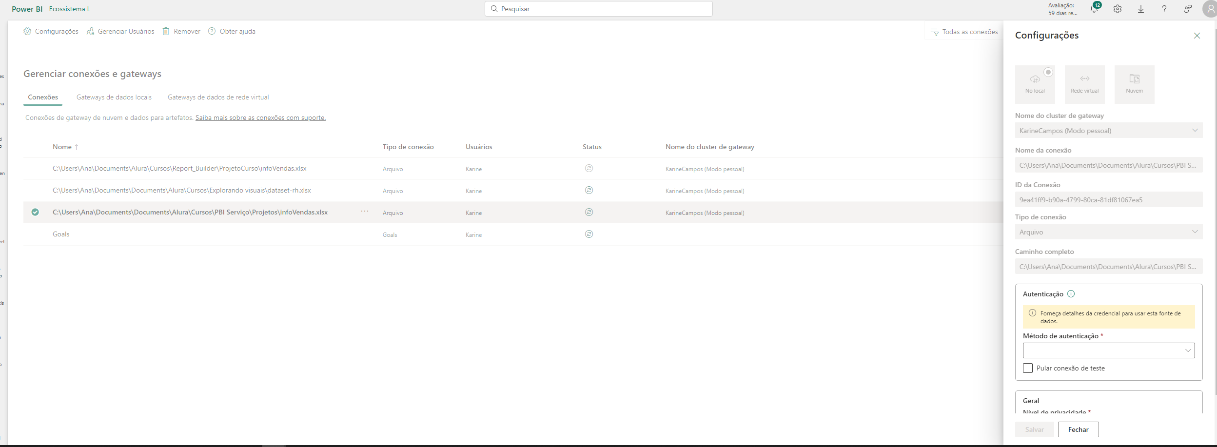Click the feedback icon in header
Screen dimensions: 1217x447
(1188, 9)
